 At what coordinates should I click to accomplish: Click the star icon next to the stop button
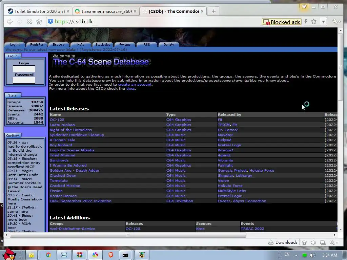pos(39,22)
